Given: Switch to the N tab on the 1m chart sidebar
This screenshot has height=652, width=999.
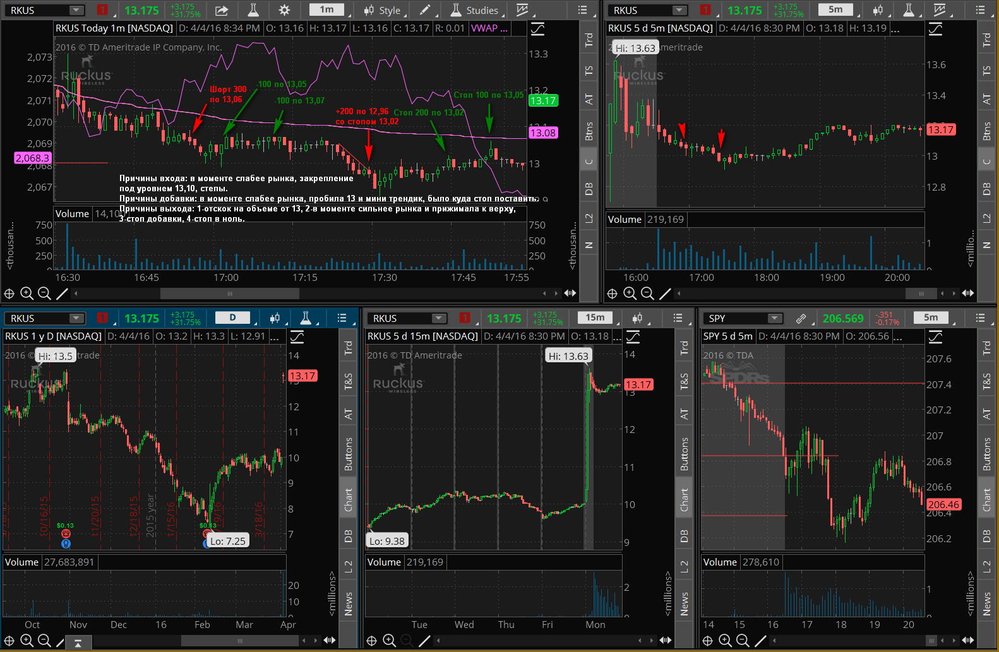Looking at the screenshot, I should [589, 246].
